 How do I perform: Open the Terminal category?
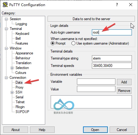click(16, 29)
